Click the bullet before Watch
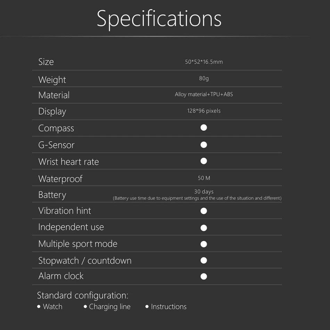The image size is (330, 330). (x=39, y=306)
